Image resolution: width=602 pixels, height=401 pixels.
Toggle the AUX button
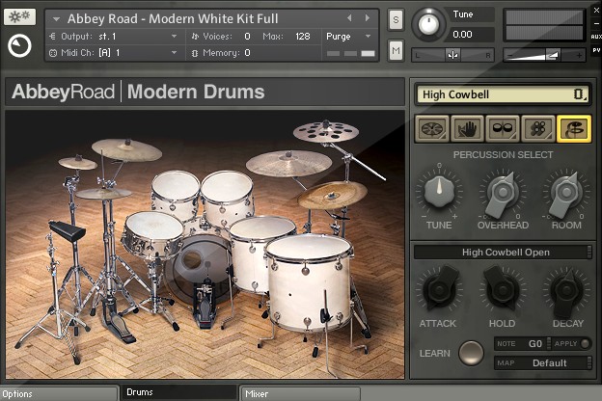point(596,37)
